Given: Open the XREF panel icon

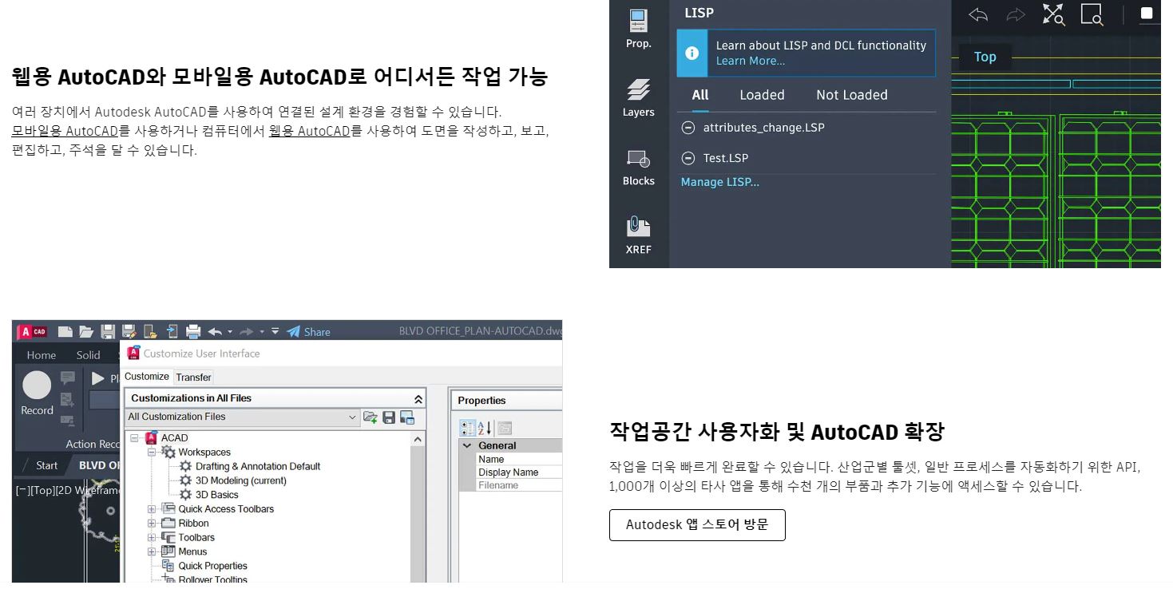Looking at the screenshot, I should click(638, 227).
